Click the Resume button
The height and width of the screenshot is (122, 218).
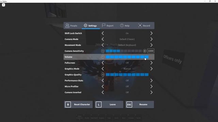tap(140, 105)
